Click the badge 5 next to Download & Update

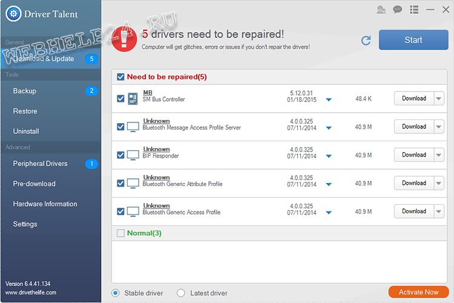pos(91,59)
